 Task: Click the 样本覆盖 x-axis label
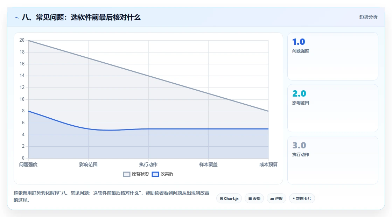coord(208,164)
